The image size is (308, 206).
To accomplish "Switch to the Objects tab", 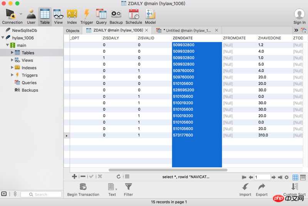I will [73, 31].
